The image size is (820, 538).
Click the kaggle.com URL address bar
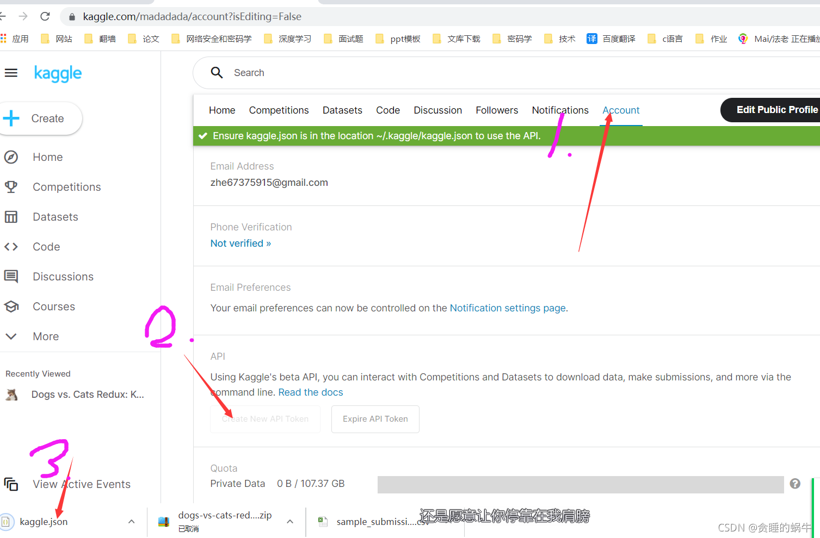pyautogui.click(x=192, y=17)
